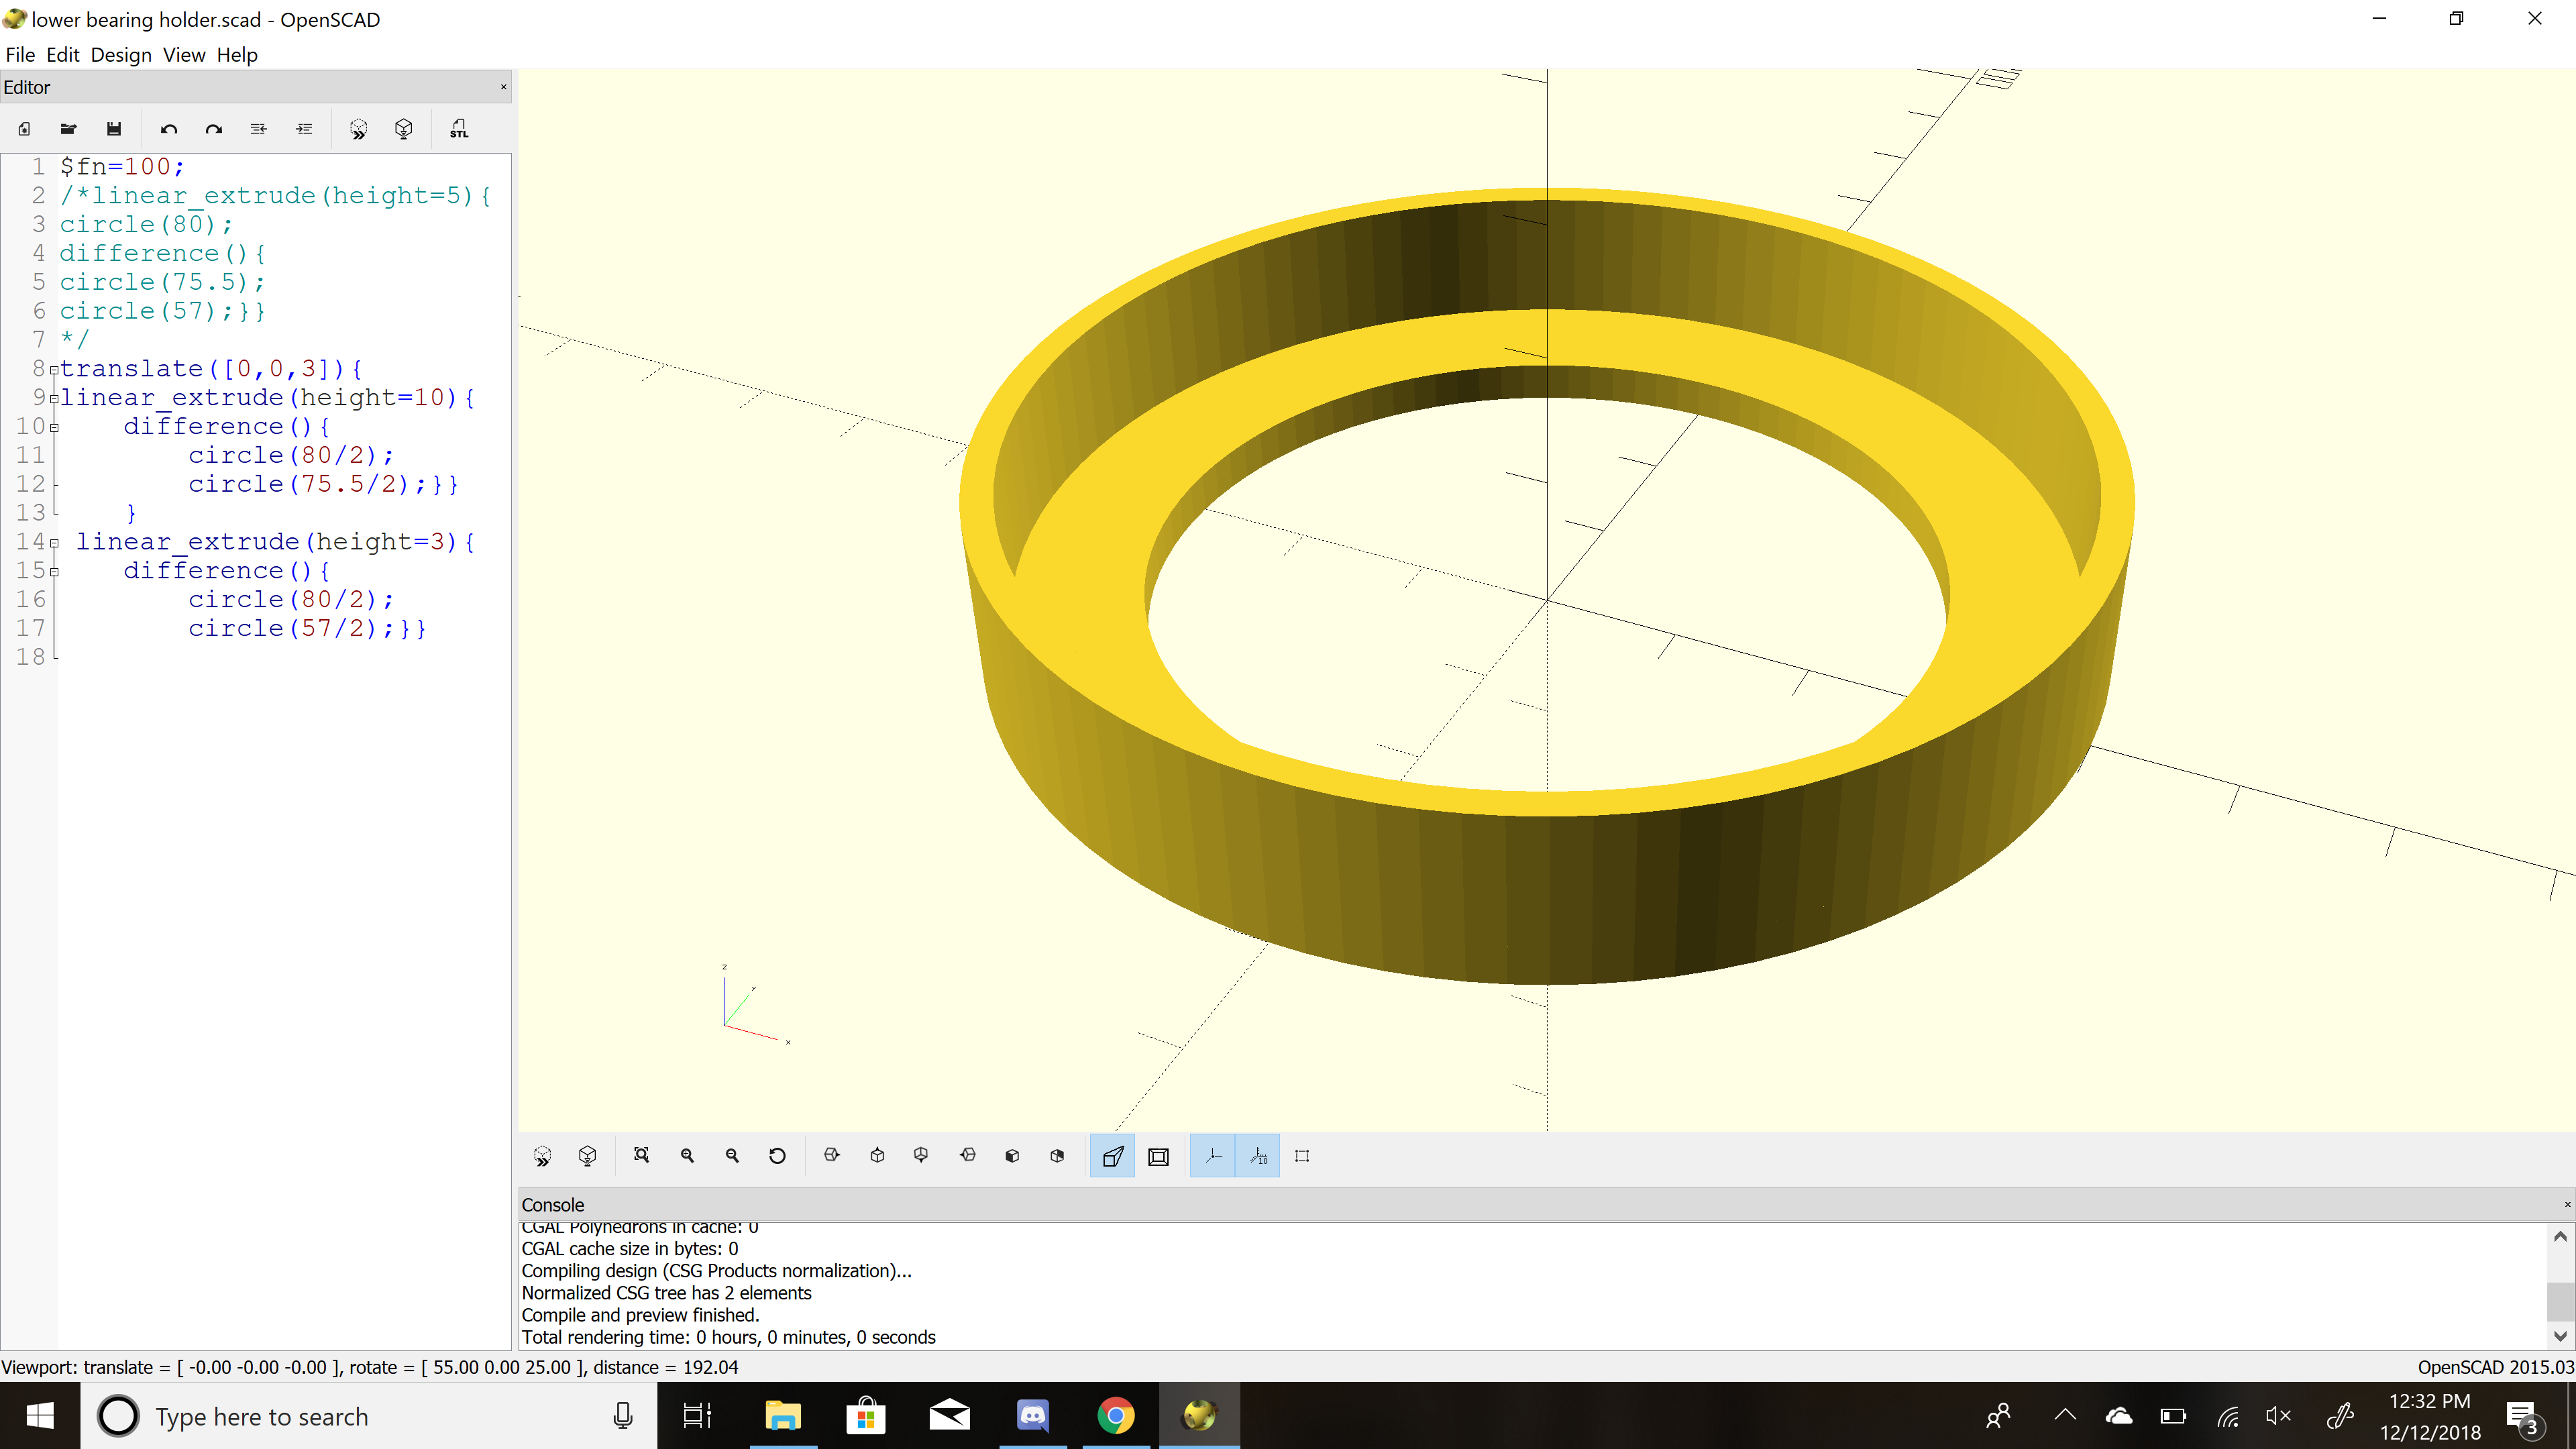
Task: Indent the selected code lines
Action: (x=304, y=129)
